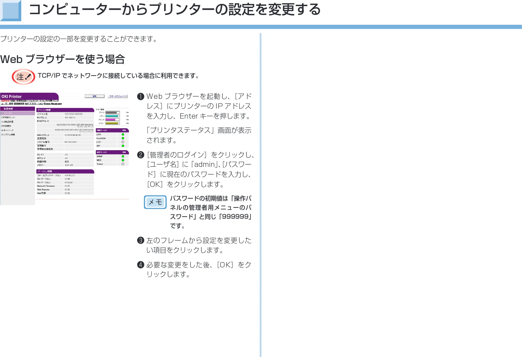522x357 pixels.
Task: Click the Web Remote row label
Action: pos(43,190)
